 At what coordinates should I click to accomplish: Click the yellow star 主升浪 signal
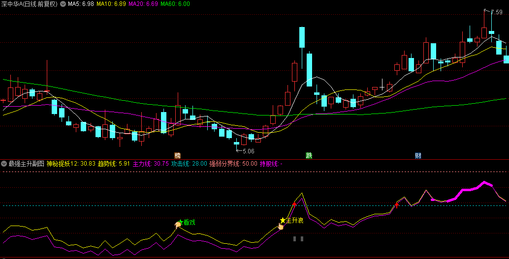click(x=283, y=220)
